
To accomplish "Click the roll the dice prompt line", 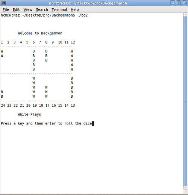I will coord(46,123).
